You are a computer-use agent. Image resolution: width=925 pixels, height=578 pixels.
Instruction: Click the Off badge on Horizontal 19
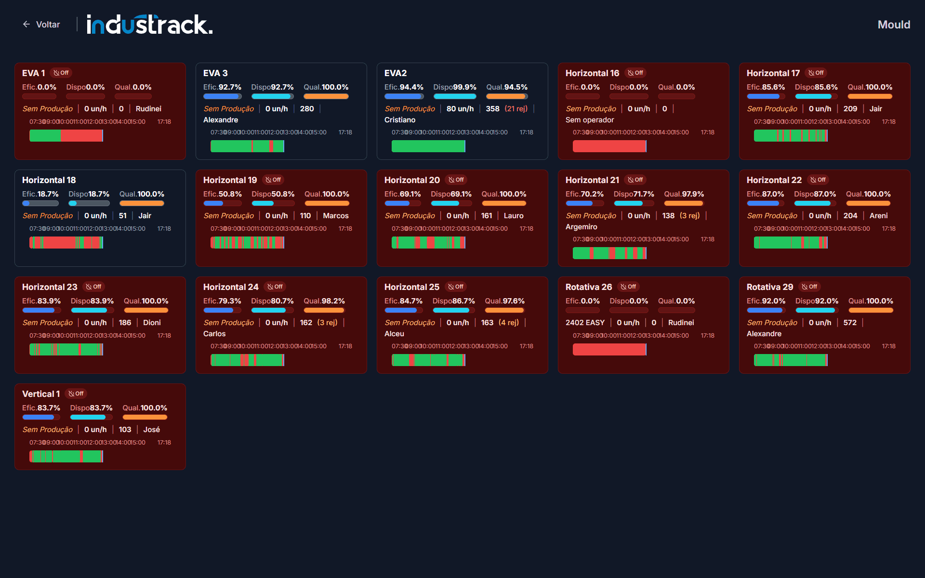(273, 180)
